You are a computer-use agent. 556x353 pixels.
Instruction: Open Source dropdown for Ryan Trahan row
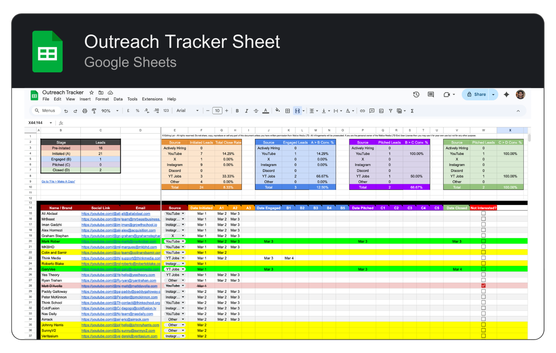point(175,280)
